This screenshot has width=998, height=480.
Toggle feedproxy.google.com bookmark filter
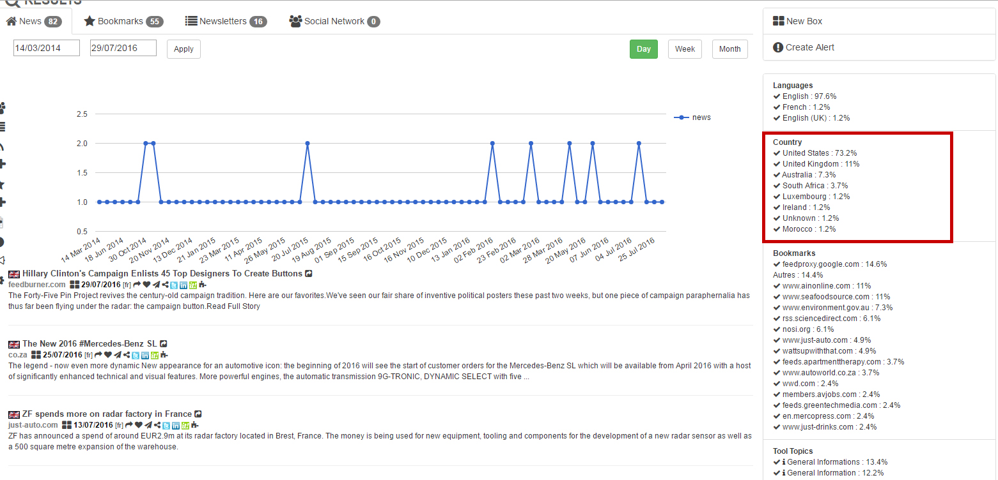(830, 264)
